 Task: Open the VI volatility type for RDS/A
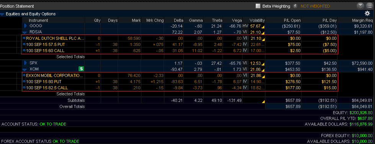pos(246,32)
